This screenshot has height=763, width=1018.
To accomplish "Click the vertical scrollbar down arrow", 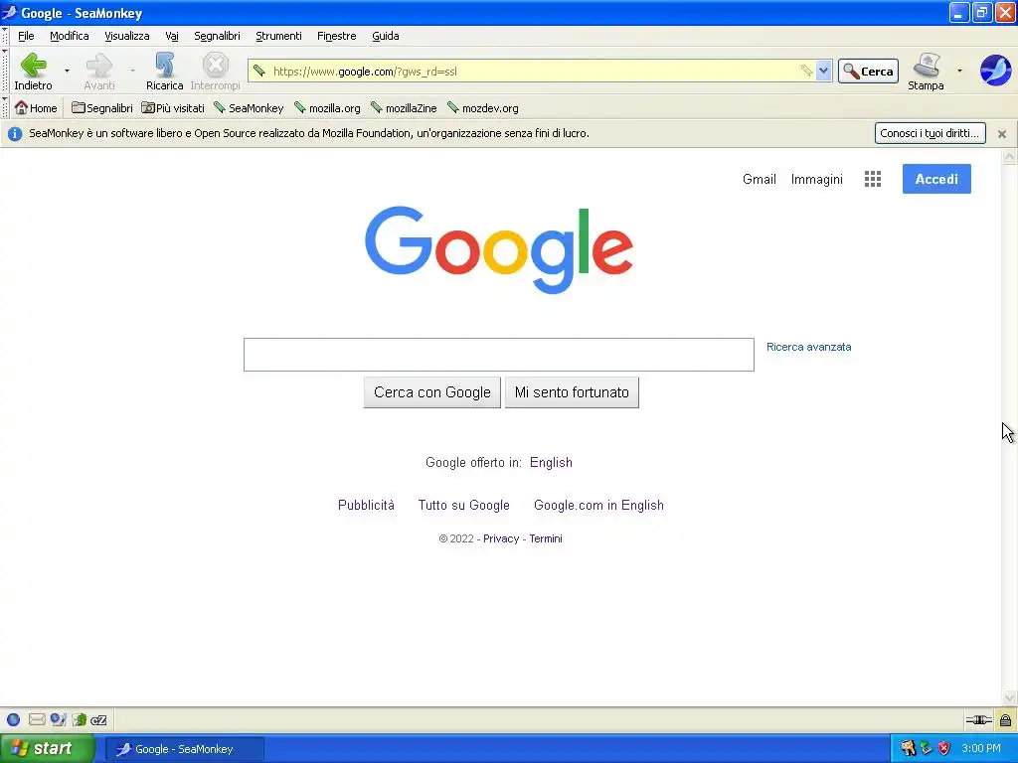I will (x=1009, y=698).
